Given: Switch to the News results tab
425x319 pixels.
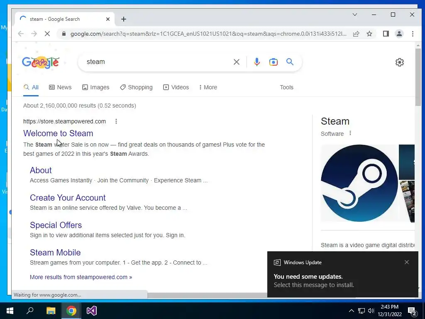Looking at the screenshot, I should (x=60, y=87).
